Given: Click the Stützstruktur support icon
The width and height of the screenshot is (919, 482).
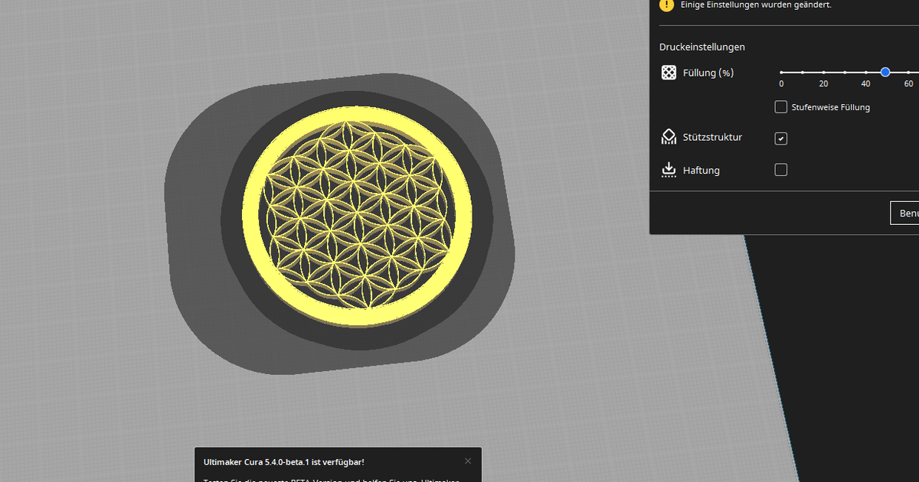Looking at the screenshot, I should click(669, 138).
